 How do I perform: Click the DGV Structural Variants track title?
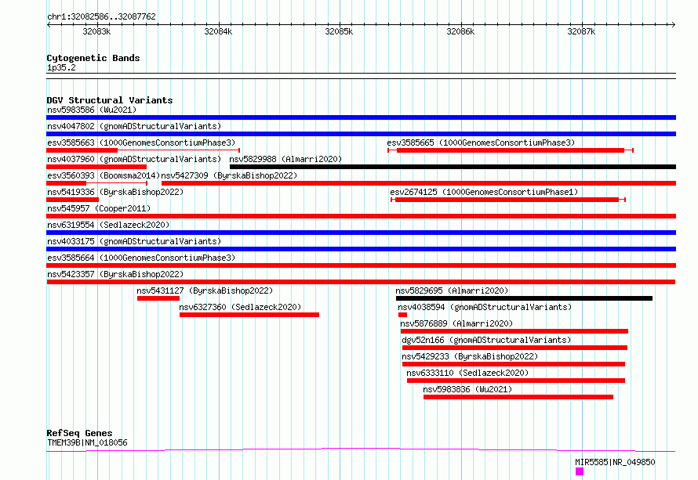110,100
